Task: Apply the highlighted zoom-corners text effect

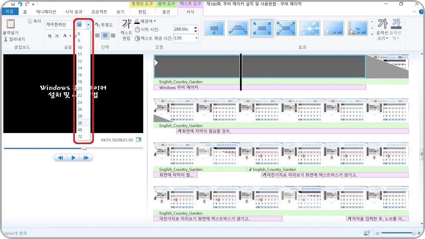Action: pos(262,28)
